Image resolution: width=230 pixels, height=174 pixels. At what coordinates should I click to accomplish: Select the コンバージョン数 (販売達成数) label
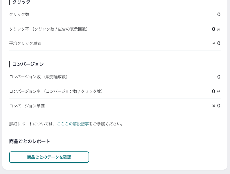tap(39, 77)
